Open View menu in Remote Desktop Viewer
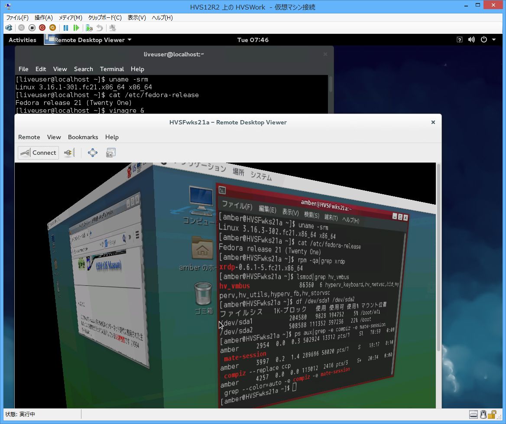Viewport: 506px width, 424px height. point(54,137)
